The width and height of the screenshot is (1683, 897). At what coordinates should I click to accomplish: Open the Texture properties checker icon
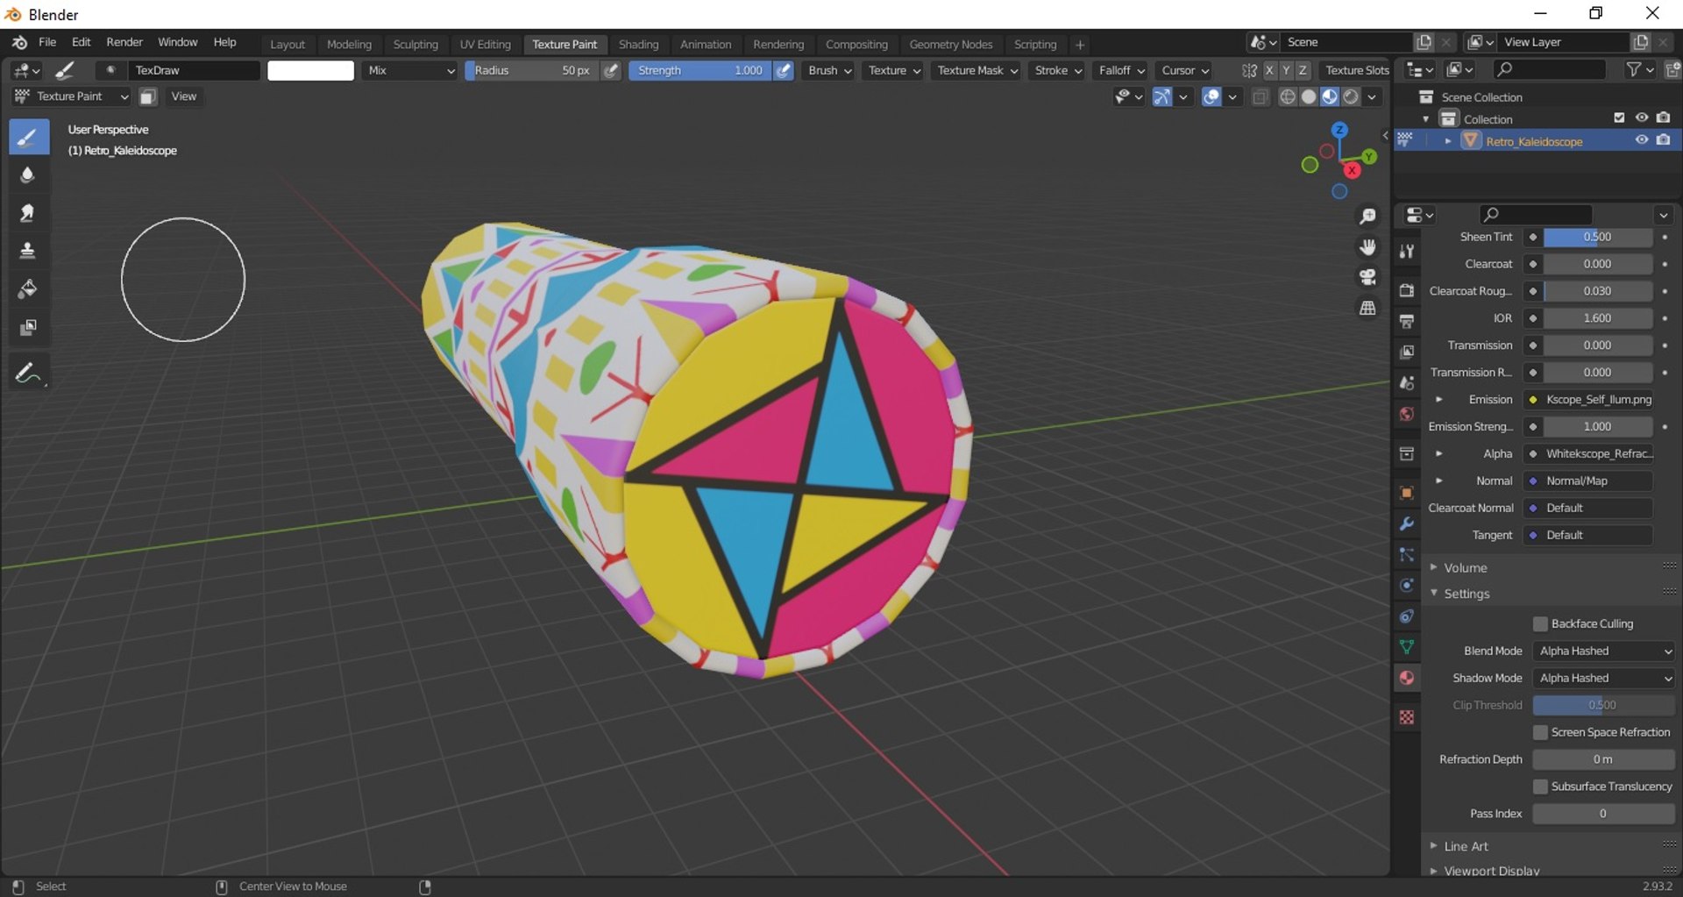pyautogui.click(x=1407, y=717)
